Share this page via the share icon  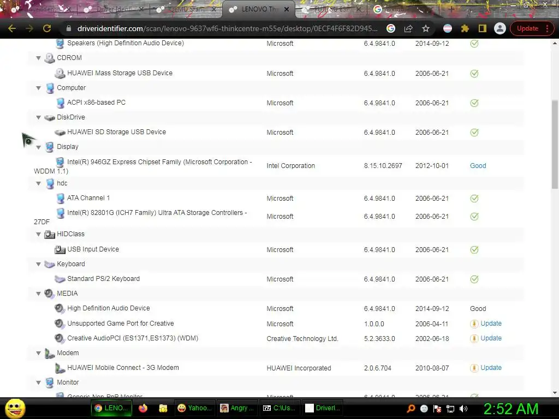point(408,28)
